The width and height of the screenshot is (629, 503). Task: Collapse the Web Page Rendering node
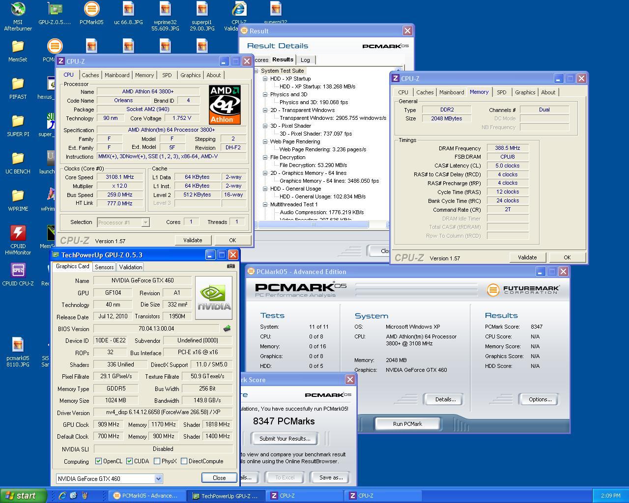tap(265, 141)
